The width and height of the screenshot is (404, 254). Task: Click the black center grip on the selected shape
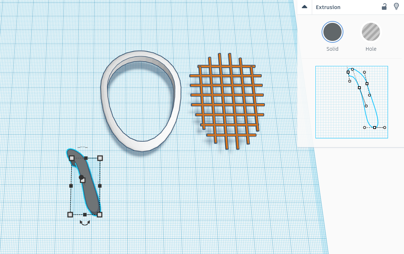coord(81,178)
